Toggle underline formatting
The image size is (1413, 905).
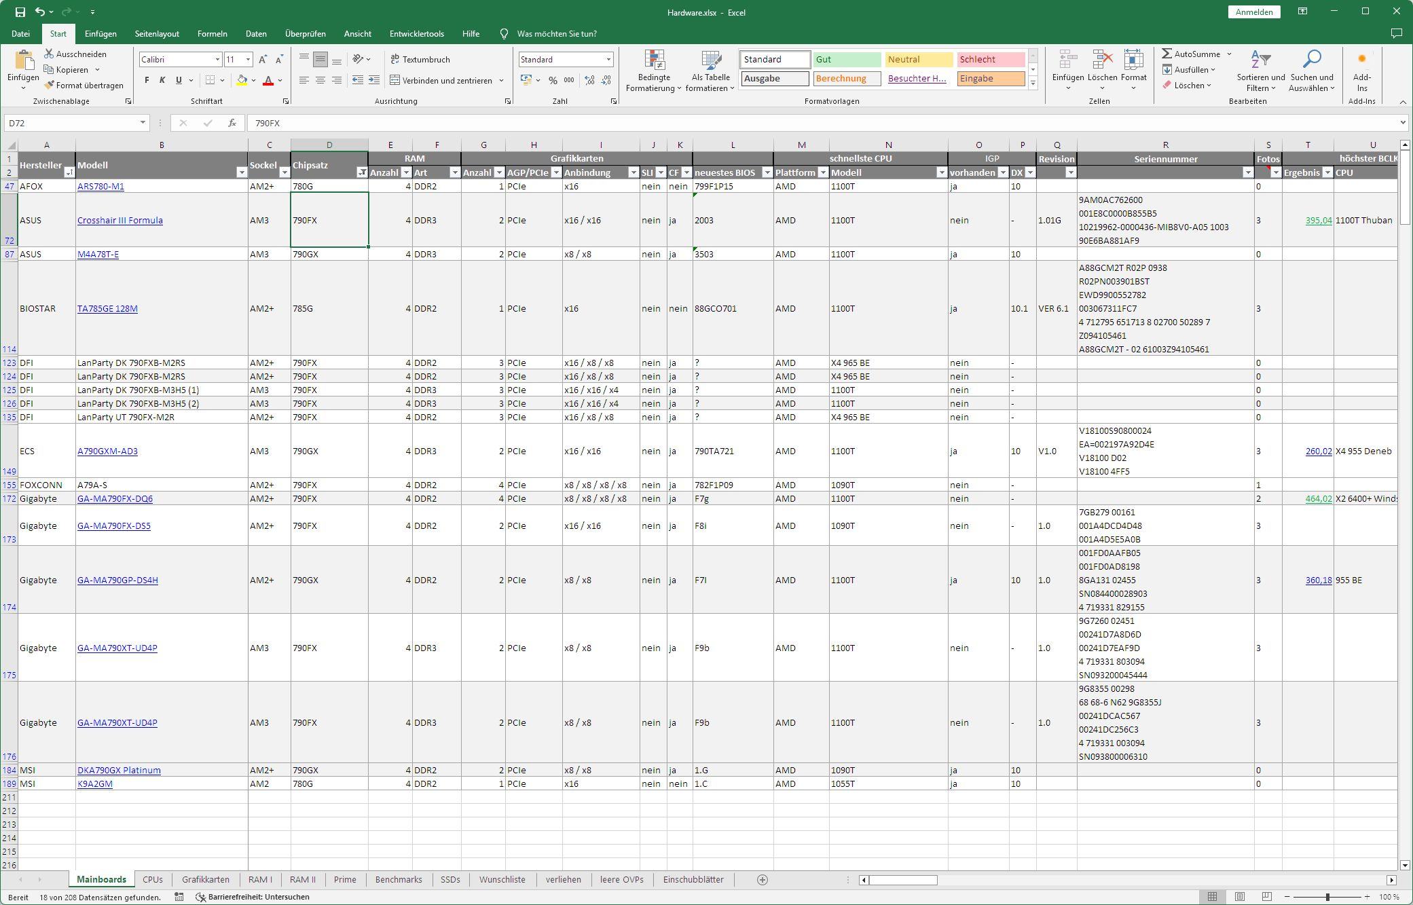point(179,80)
